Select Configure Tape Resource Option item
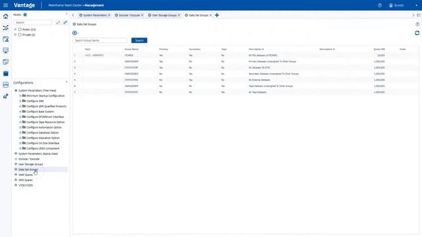 coord(45,122)
